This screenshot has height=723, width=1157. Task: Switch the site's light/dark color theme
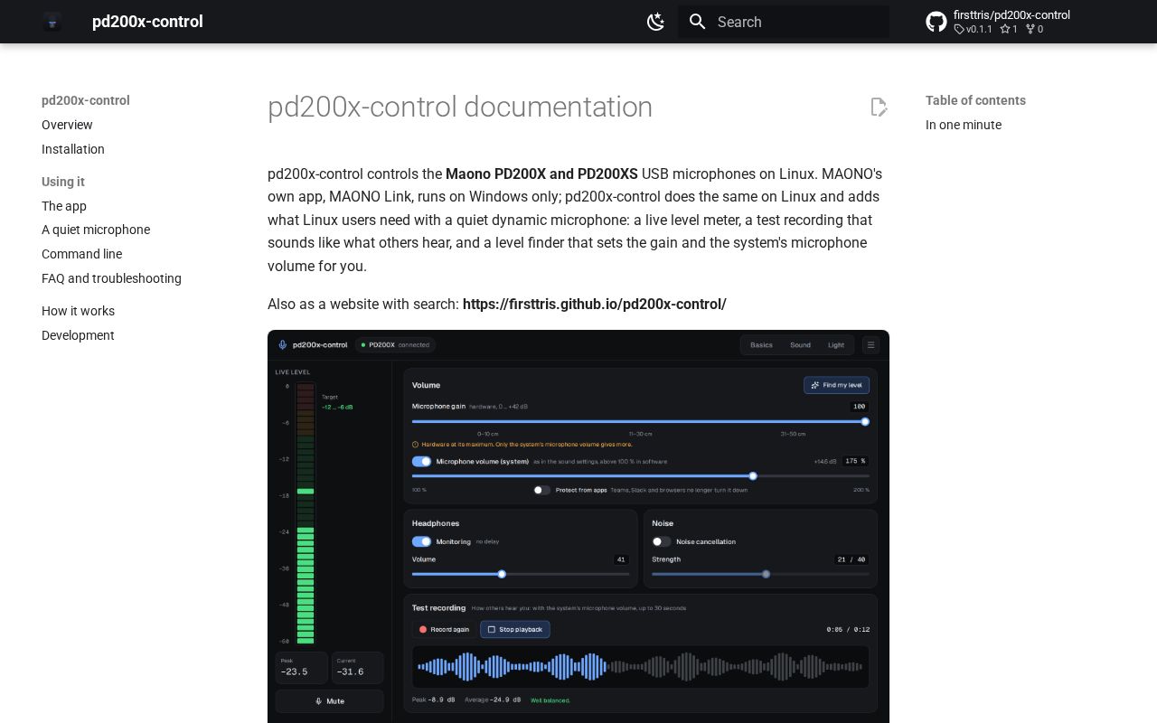pos(656,22)
